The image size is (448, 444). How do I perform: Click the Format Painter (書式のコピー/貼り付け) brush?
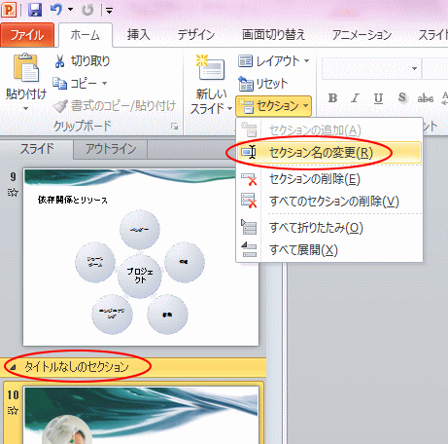coord(60,106)
